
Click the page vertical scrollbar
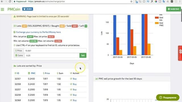[181, 15]
